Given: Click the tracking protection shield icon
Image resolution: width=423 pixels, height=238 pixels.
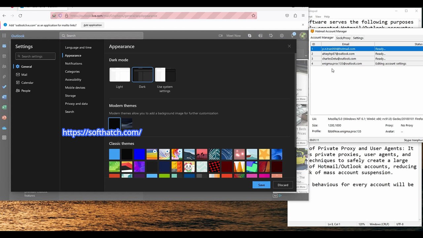Looking at the screenshot, I should coord(60,16).
